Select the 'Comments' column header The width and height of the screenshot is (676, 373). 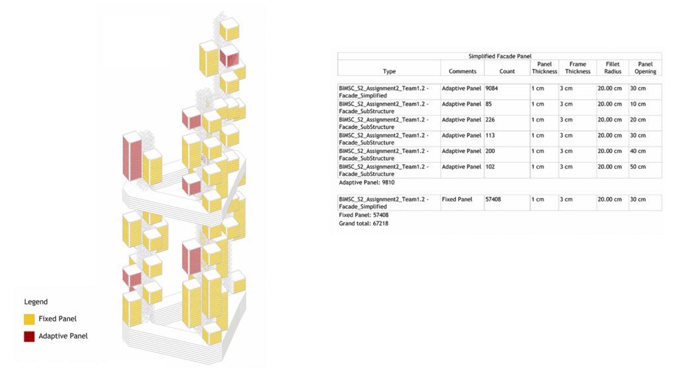(x=462, y=71)
